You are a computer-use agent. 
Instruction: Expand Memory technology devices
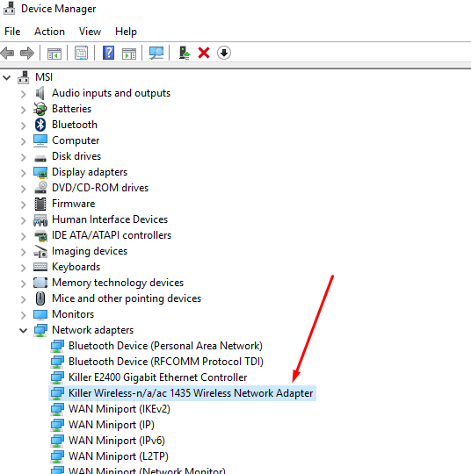coord(24,284)
